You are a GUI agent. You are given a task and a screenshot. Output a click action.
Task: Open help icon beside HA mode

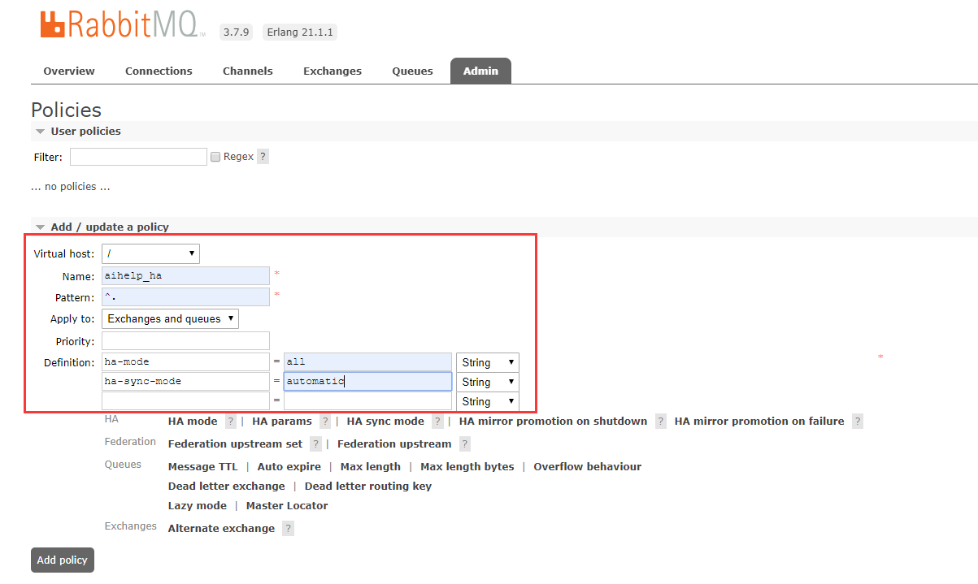(231, 422)
